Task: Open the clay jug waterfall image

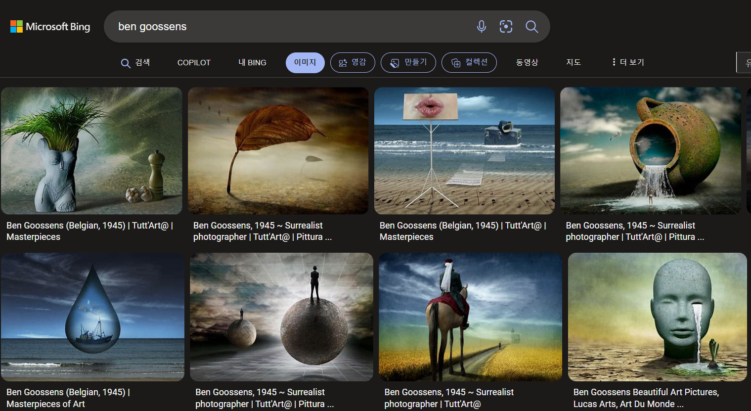Action: (x=651, y=151)
